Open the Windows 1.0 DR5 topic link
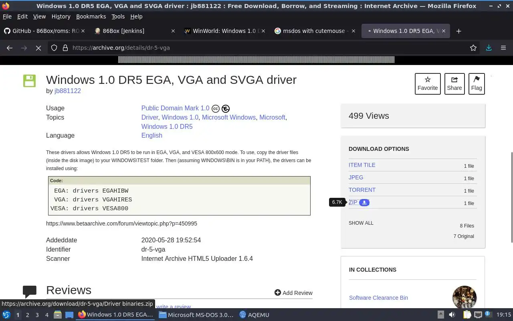 point(167,126)
